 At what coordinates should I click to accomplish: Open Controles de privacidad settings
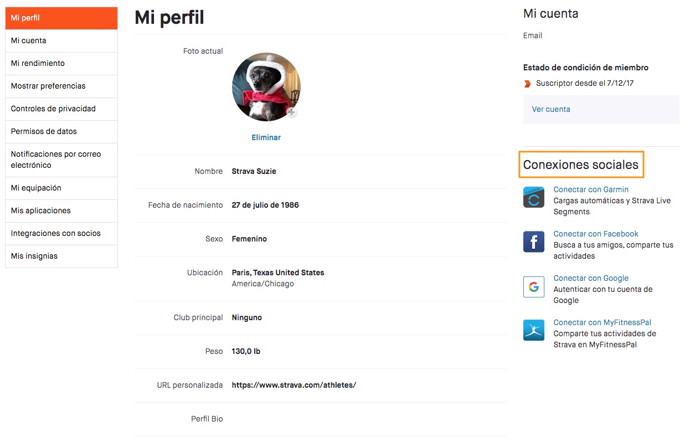[x=61, y=109]
